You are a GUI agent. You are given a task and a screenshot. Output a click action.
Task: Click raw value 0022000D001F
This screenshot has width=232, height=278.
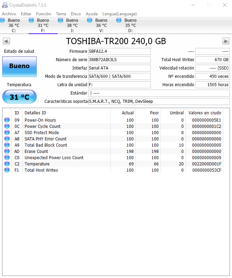207,164
